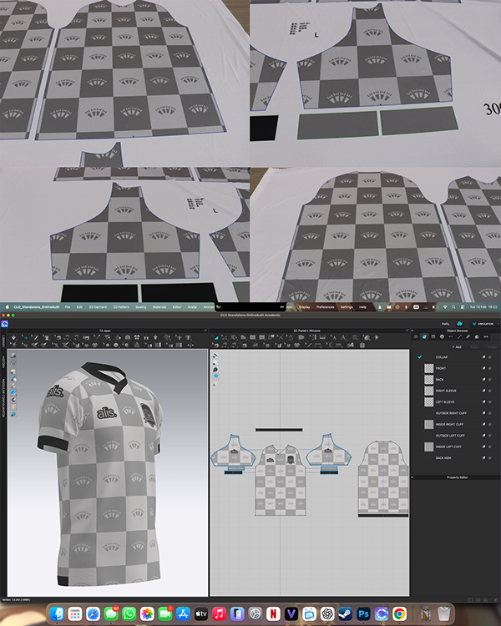Click the INSIDE RIGHT CUFF gray swatch
The height and width of the screenshot is (626, 501).
(428, 424)
